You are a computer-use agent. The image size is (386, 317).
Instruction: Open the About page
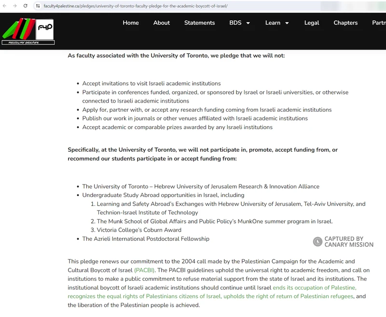[x=162, y=23]
